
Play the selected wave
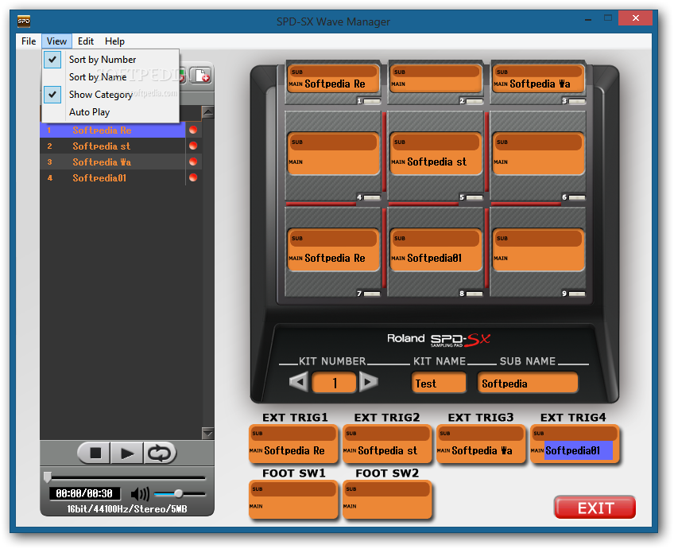pos(127,453)
